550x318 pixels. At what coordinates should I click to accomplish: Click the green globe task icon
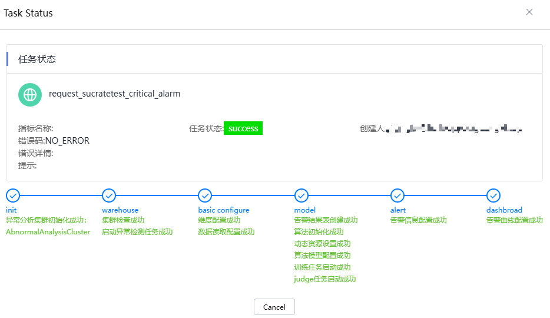30,94
